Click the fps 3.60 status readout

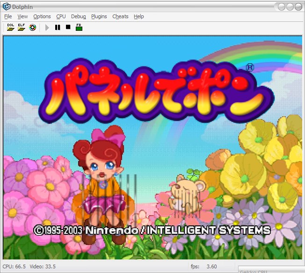click(203, 266)
